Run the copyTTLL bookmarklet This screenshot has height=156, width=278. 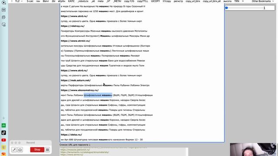[142, 1]
